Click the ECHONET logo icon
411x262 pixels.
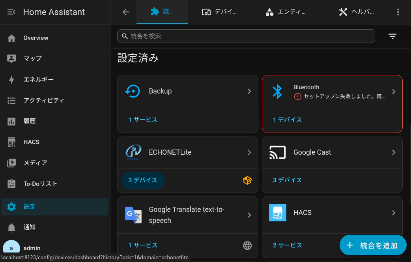[133, 152]
